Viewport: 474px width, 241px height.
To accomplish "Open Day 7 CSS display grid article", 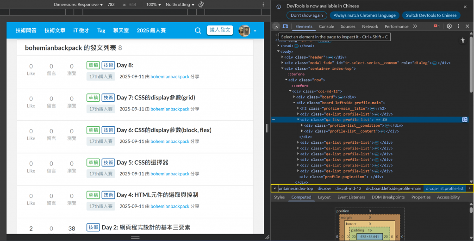I will pyautogui.click(x=156, y=98).
